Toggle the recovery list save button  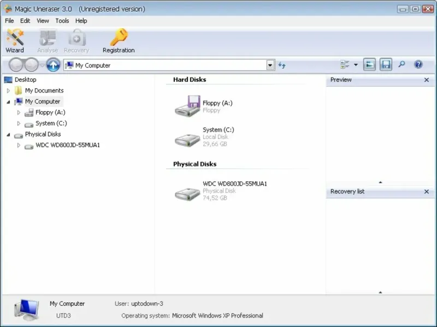pyautogui.click(x=386, y=64)
